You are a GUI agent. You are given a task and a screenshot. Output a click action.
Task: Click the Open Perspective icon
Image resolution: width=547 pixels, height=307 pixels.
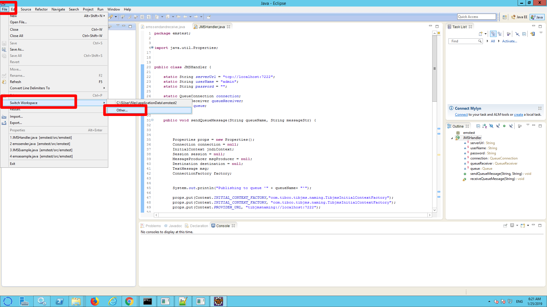505,17
